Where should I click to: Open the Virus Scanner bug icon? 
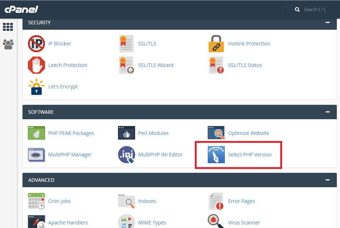[x=216, y=221]
